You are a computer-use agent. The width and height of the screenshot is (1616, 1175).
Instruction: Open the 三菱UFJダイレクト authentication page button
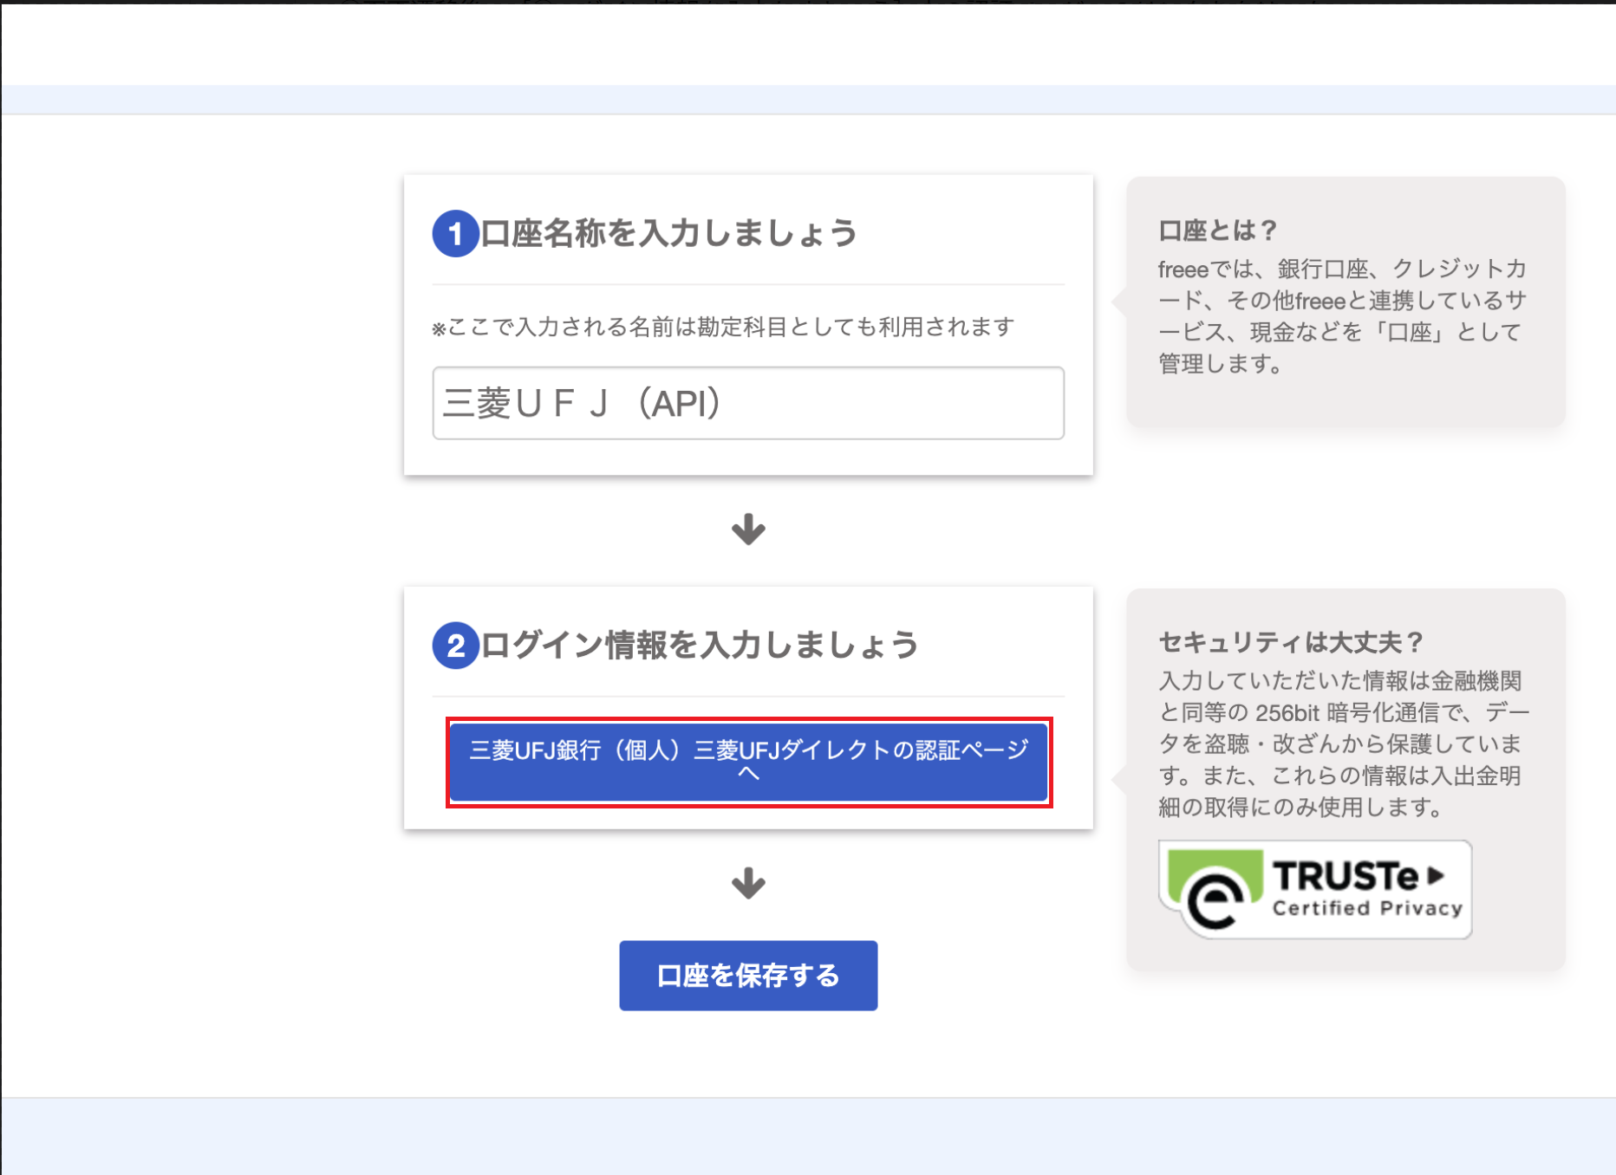pos(748,763)
